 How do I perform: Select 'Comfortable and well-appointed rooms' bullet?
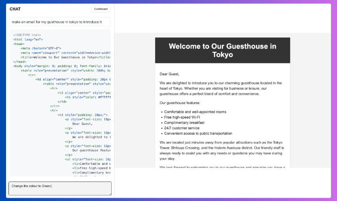click(x=195, y=112)
